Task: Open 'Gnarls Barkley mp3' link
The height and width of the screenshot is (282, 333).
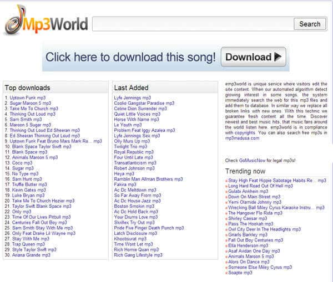Action: (x=248, y=235)
